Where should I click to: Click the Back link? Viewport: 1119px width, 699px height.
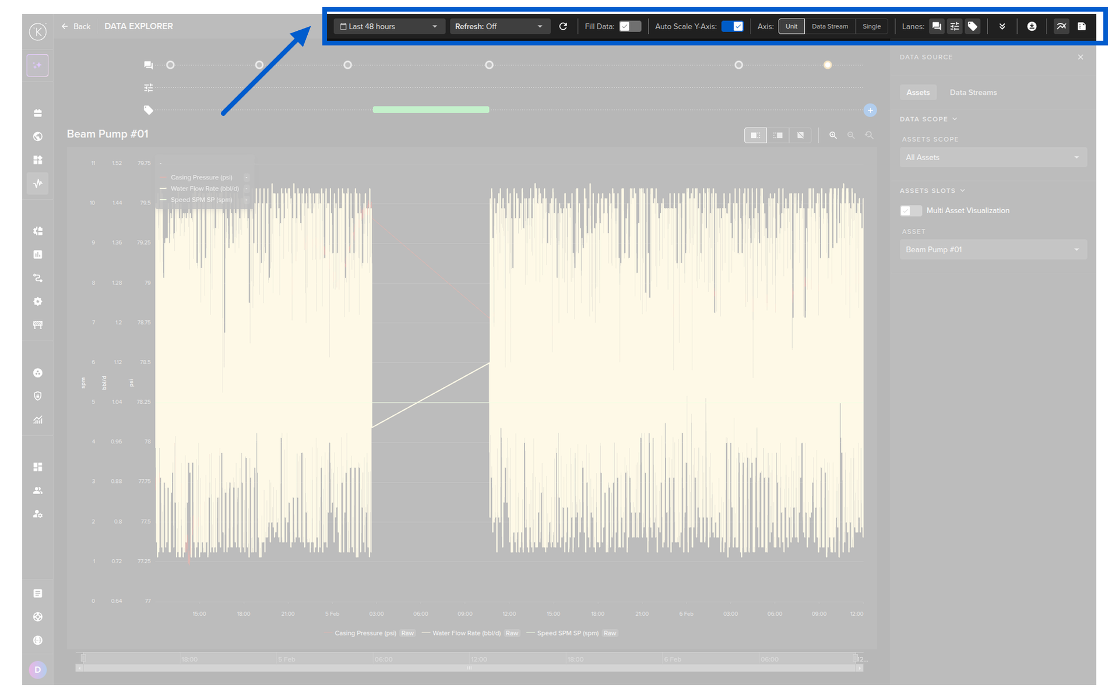click(x=76, y=26)
